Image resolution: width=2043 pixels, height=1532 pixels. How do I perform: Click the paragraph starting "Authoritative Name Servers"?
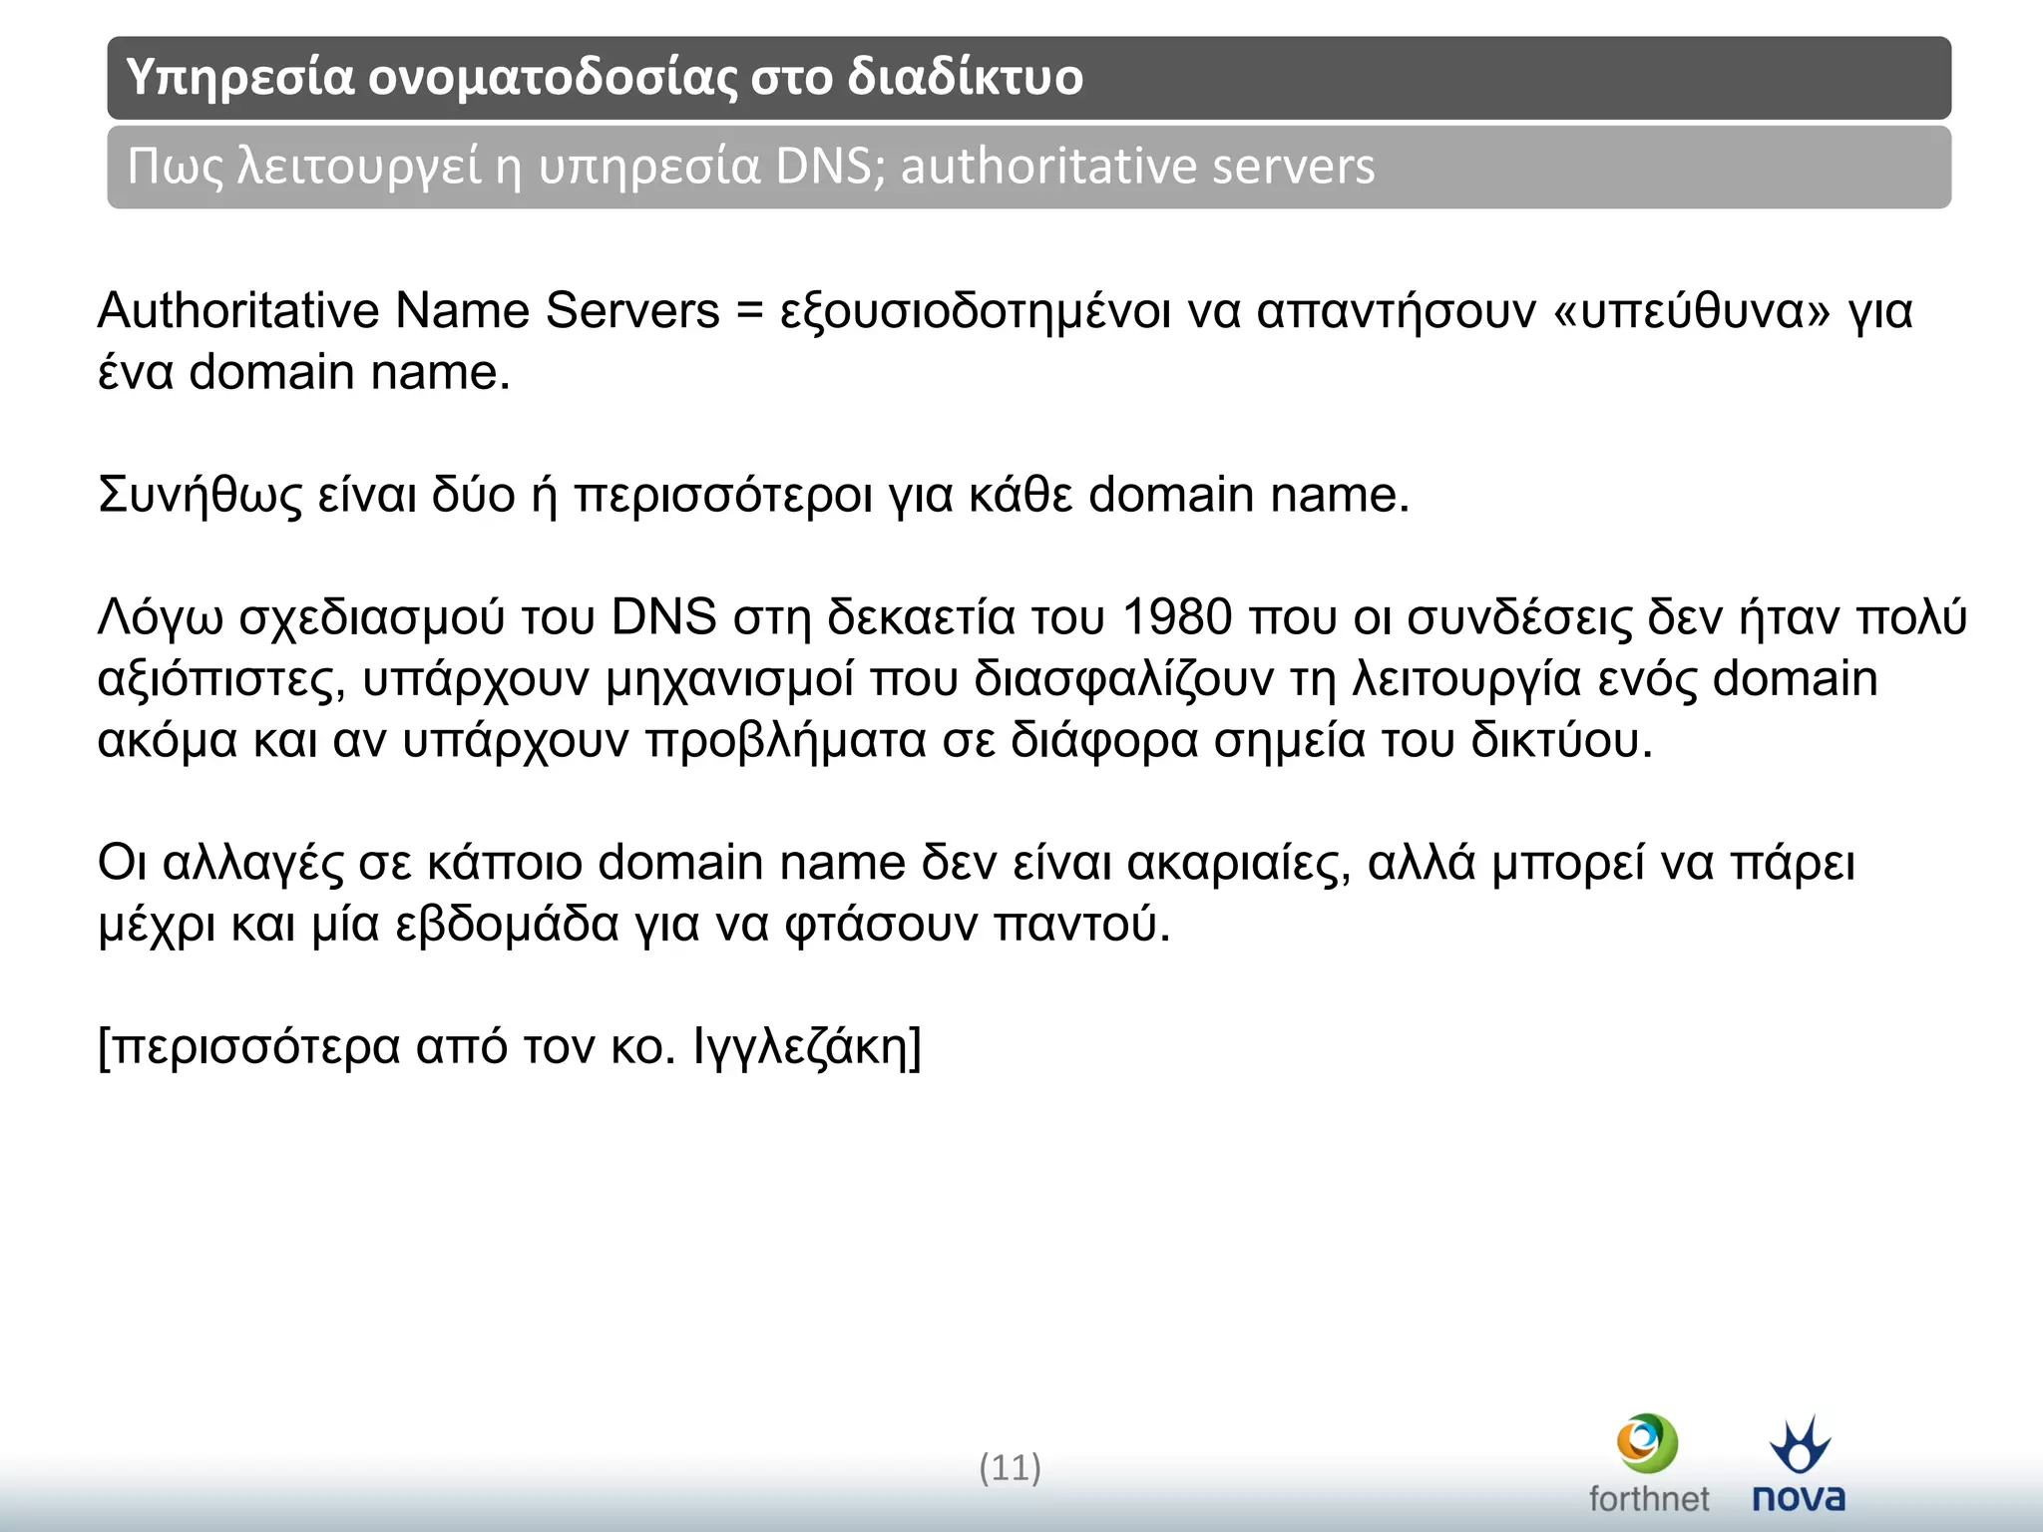pos(1005,340)
